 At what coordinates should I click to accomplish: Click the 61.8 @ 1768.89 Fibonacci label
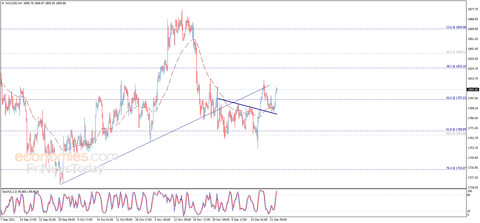(456, 129)
